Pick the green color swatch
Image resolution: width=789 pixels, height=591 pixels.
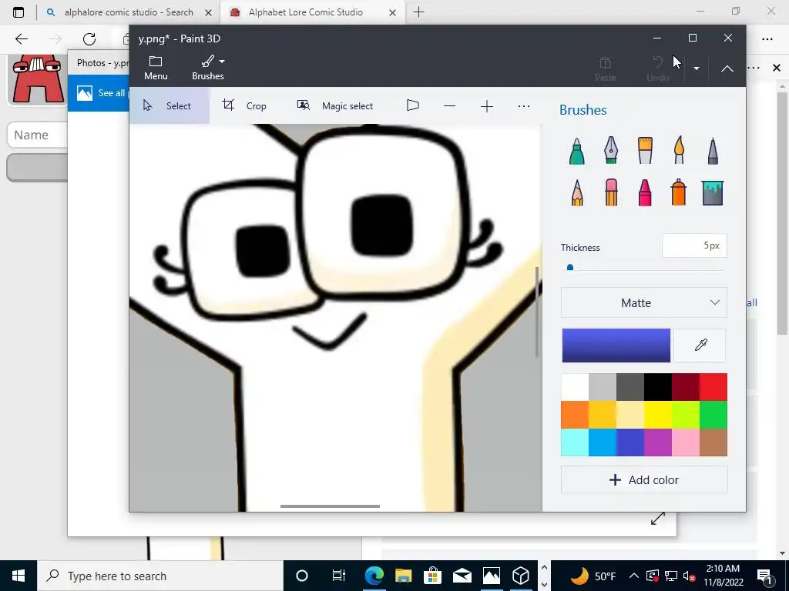713,415
